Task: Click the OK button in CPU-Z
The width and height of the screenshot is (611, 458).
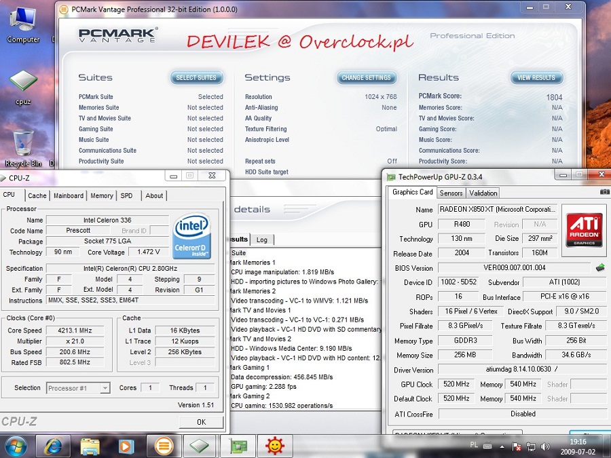Action: tap(201, 422)
